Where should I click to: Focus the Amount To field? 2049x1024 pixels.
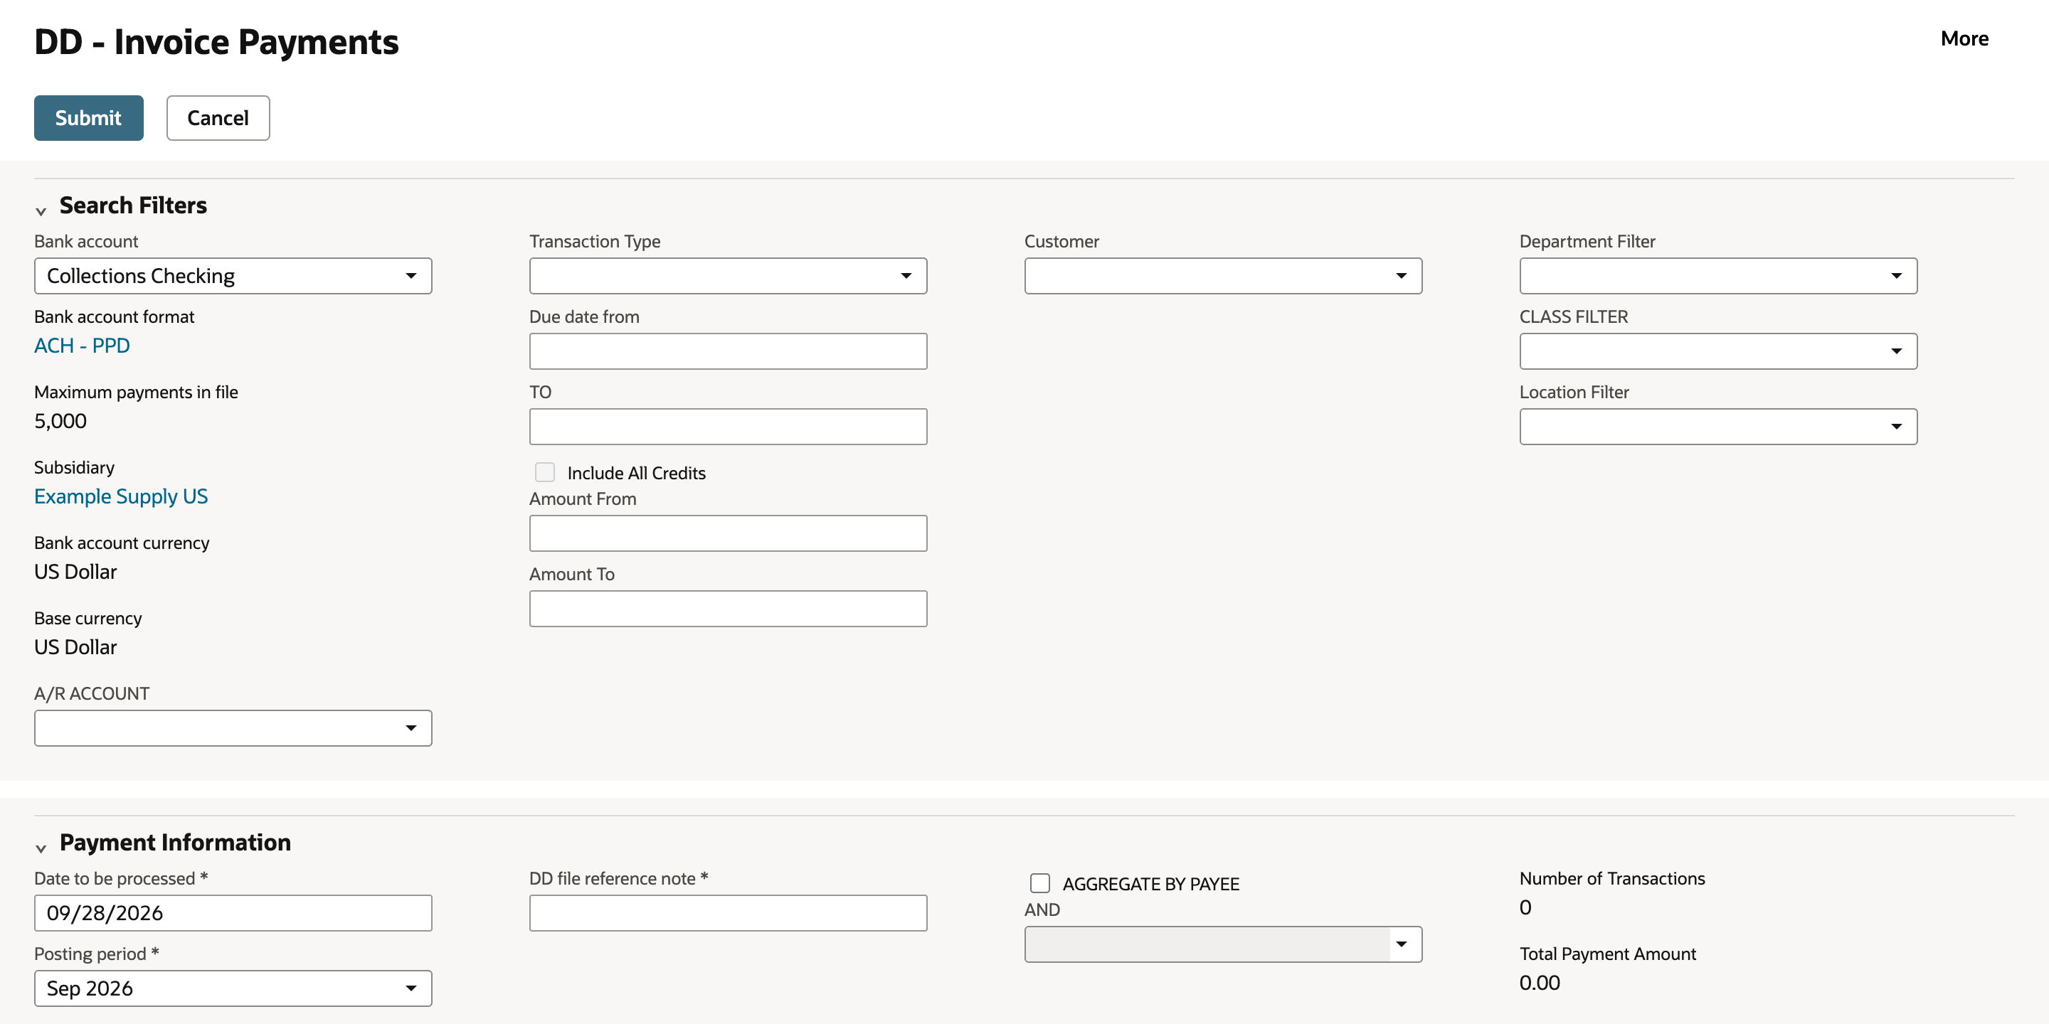point(728,609)
